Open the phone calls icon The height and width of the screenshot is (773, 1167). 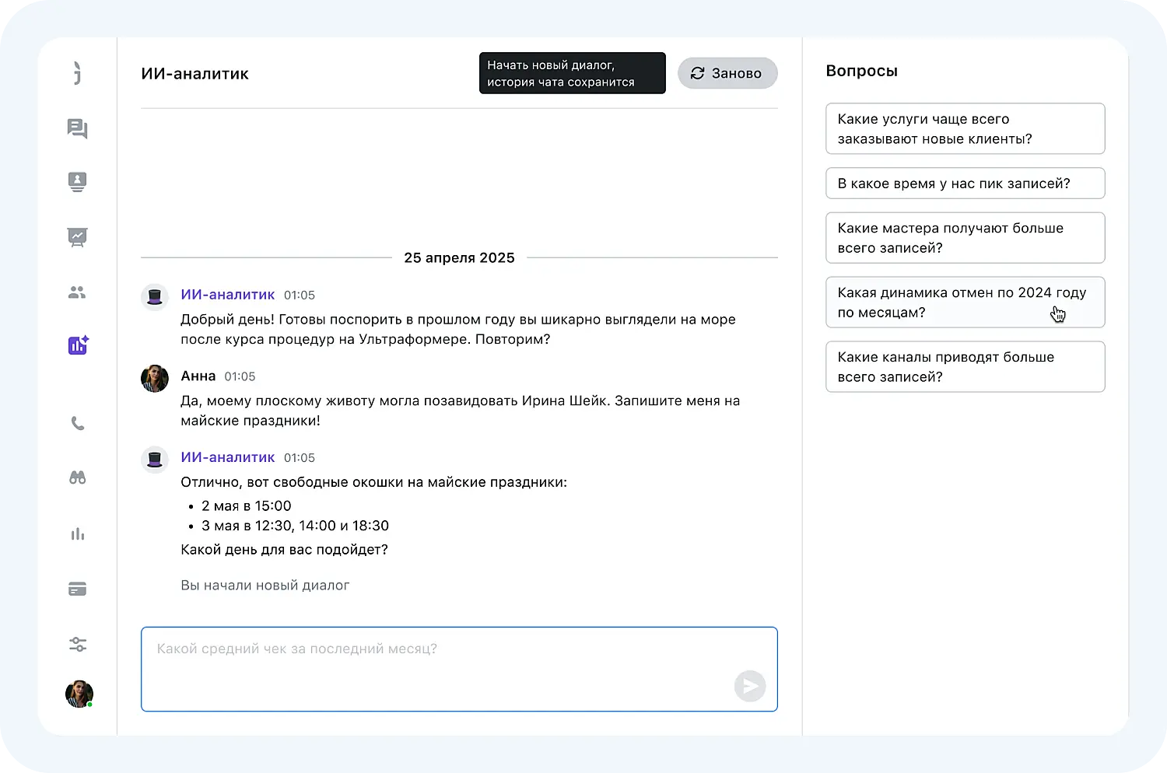[x=78, y=424]
